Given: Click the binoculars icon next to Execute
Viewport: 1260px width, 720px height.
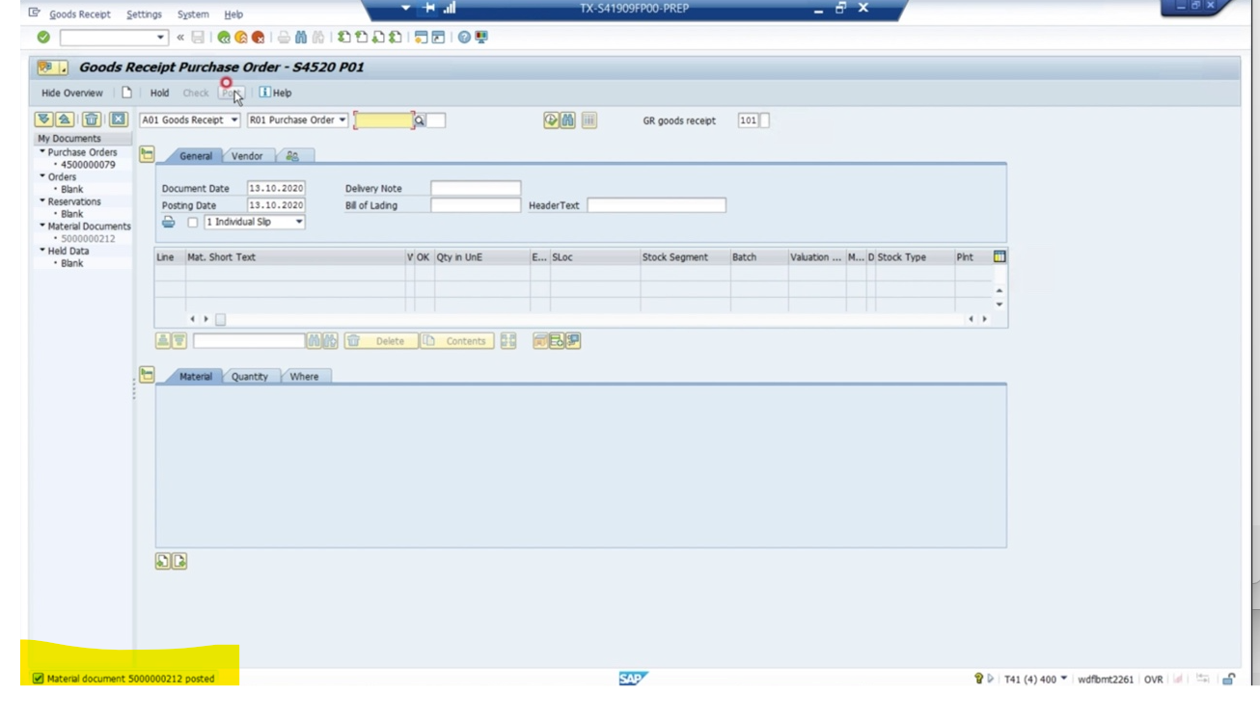Looking at the screenshot, I should (568, 120).
